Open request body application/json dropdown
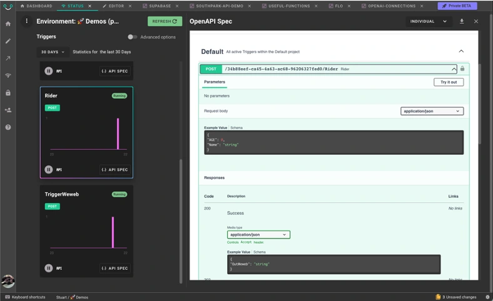The height and width of the screenshot is (301, 493). pyautogui.click(x=432, y=111)
